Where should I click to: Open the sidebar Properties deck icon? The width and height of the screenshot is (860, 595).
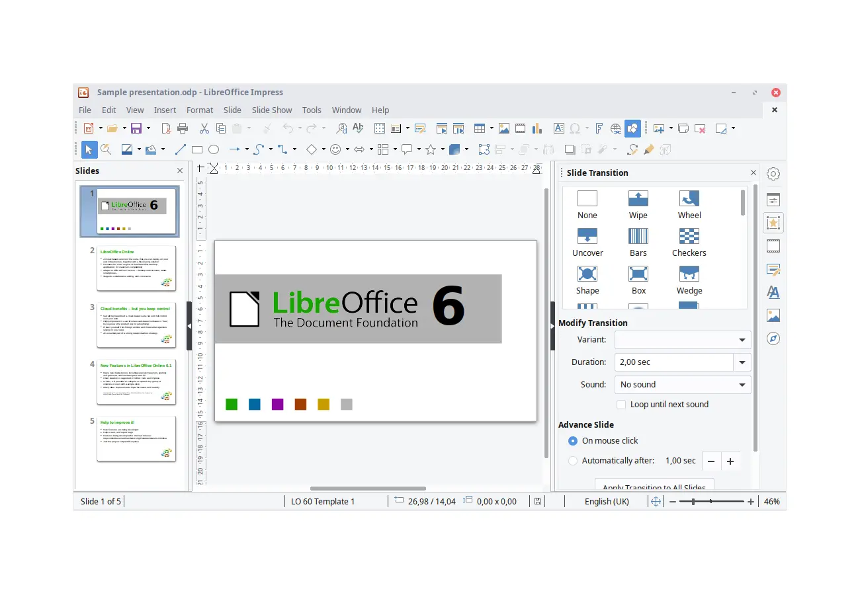tap(773, 200)
